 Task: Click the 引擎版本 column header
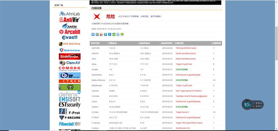[122, 43]
